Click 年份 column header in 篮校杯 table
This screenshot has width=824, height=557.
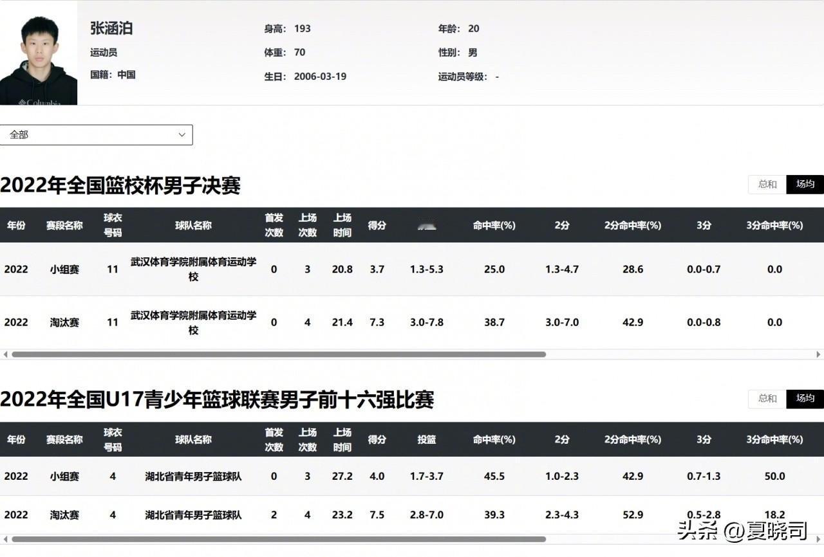[16, 225]
